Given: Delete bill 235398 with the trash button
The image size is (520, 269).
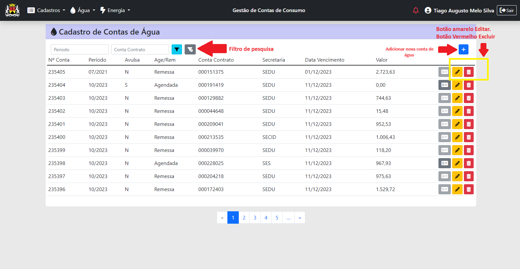Looking at the screenshot, I should [x=469, y=163].
